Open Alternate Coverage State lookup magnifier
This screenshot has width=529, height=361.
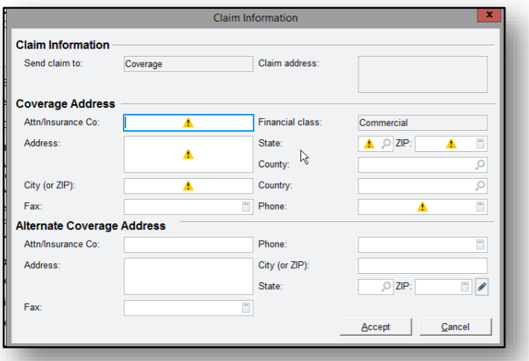pos(386,287)
